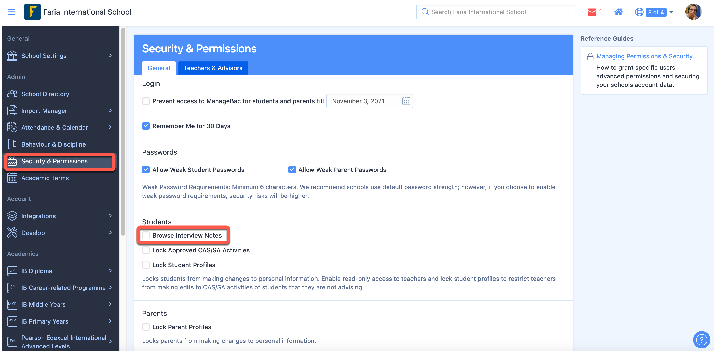Open the 3 of 4 dropdown arrow
Screen dimensions: 714x351
671,12
